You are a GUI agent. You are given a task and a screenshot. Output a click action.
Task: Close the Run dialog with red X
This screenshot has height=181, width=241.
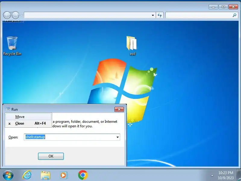[x=119, y=109]
